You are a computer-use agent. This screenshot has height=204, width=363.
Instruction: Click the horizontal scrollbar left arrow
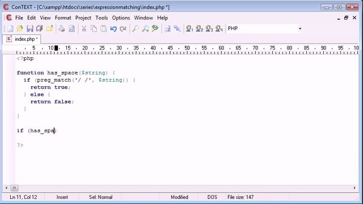click(6, 188)
